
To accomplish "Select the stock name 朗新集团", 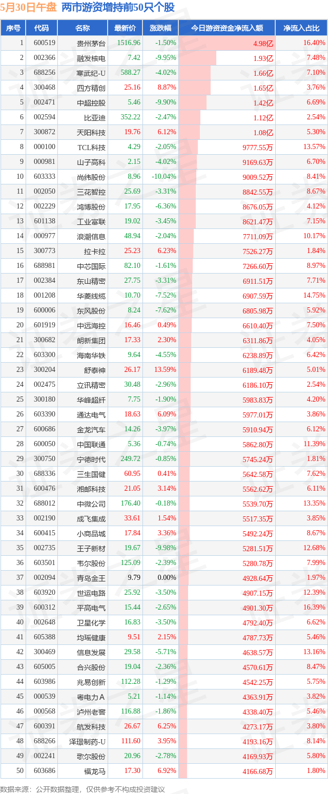I will point(91,341).
